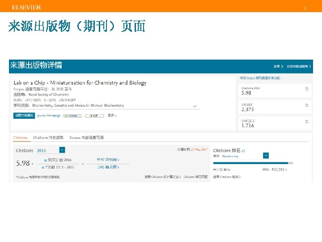The height and width of the screenshot is (242, 322).
Task: Click the blue 设置文献通知 button
Action: [24, 116]
